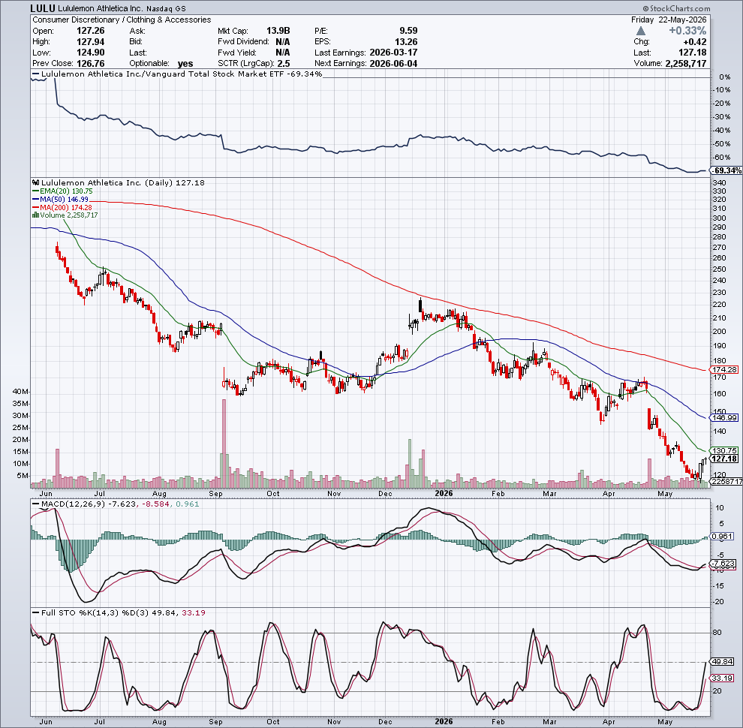The height and width of the screenshot is (728, 743).
Task: Click the 127.18 last price axis tag
Action: (724, 459)
